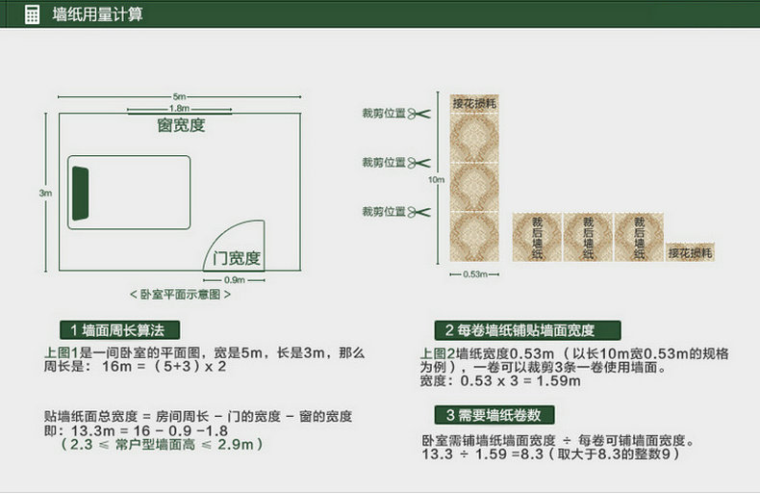
Task: Click the top 裁剪位置 label
Action: (x=384, y=114)
